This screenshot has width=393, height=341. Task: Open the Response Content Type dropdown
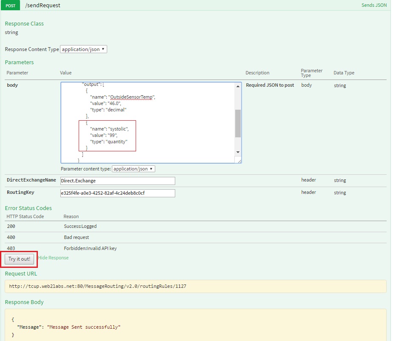click(x=83, y=49)
